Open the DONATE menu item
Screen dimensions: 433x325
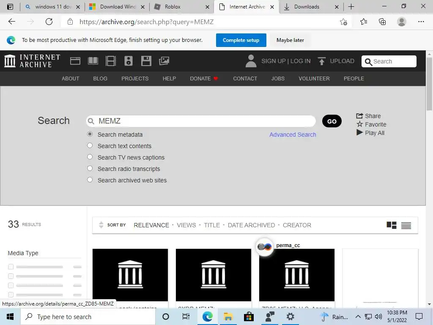(x=204, y=78)
